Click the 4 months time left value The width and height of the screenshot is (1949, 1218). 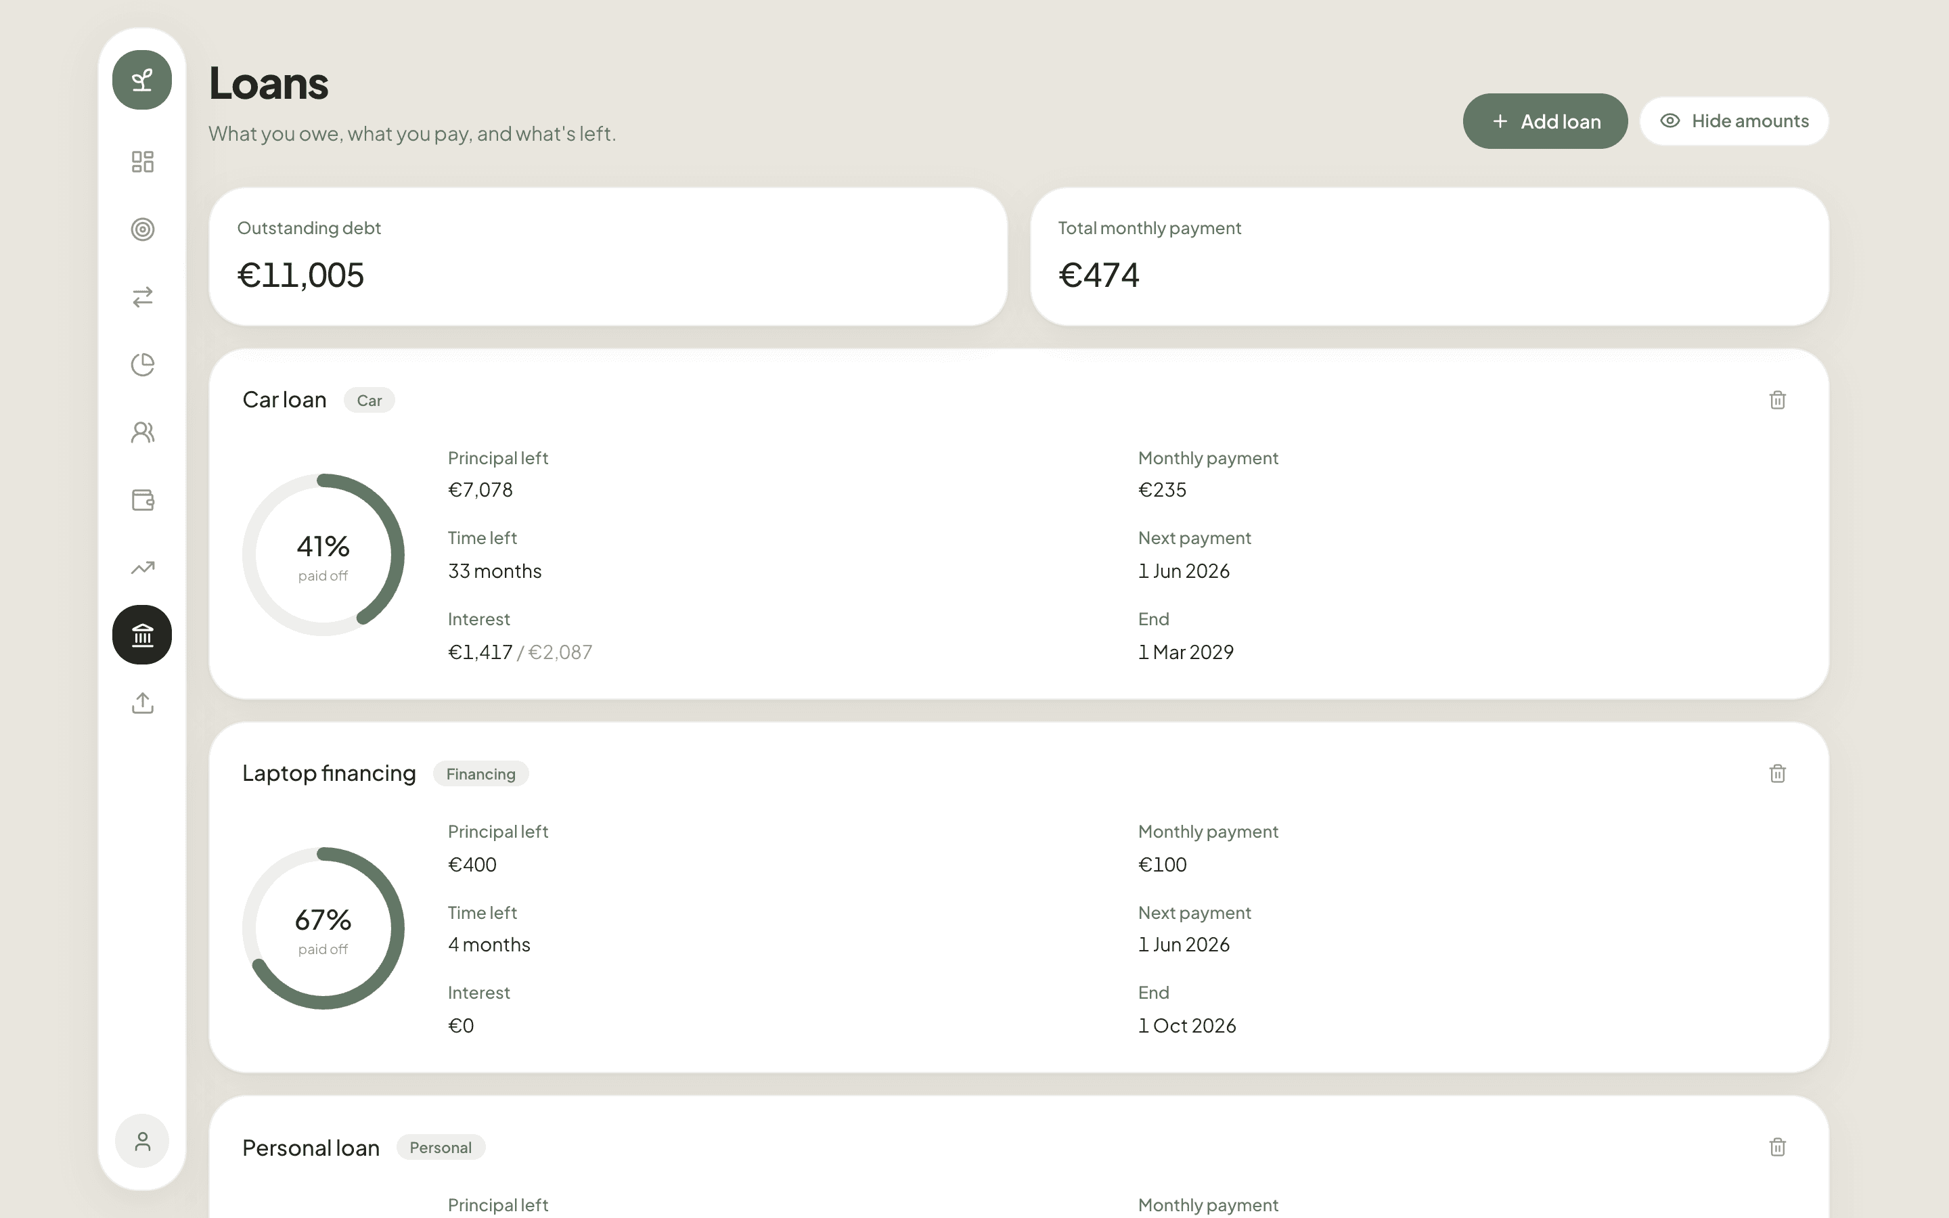489,944
